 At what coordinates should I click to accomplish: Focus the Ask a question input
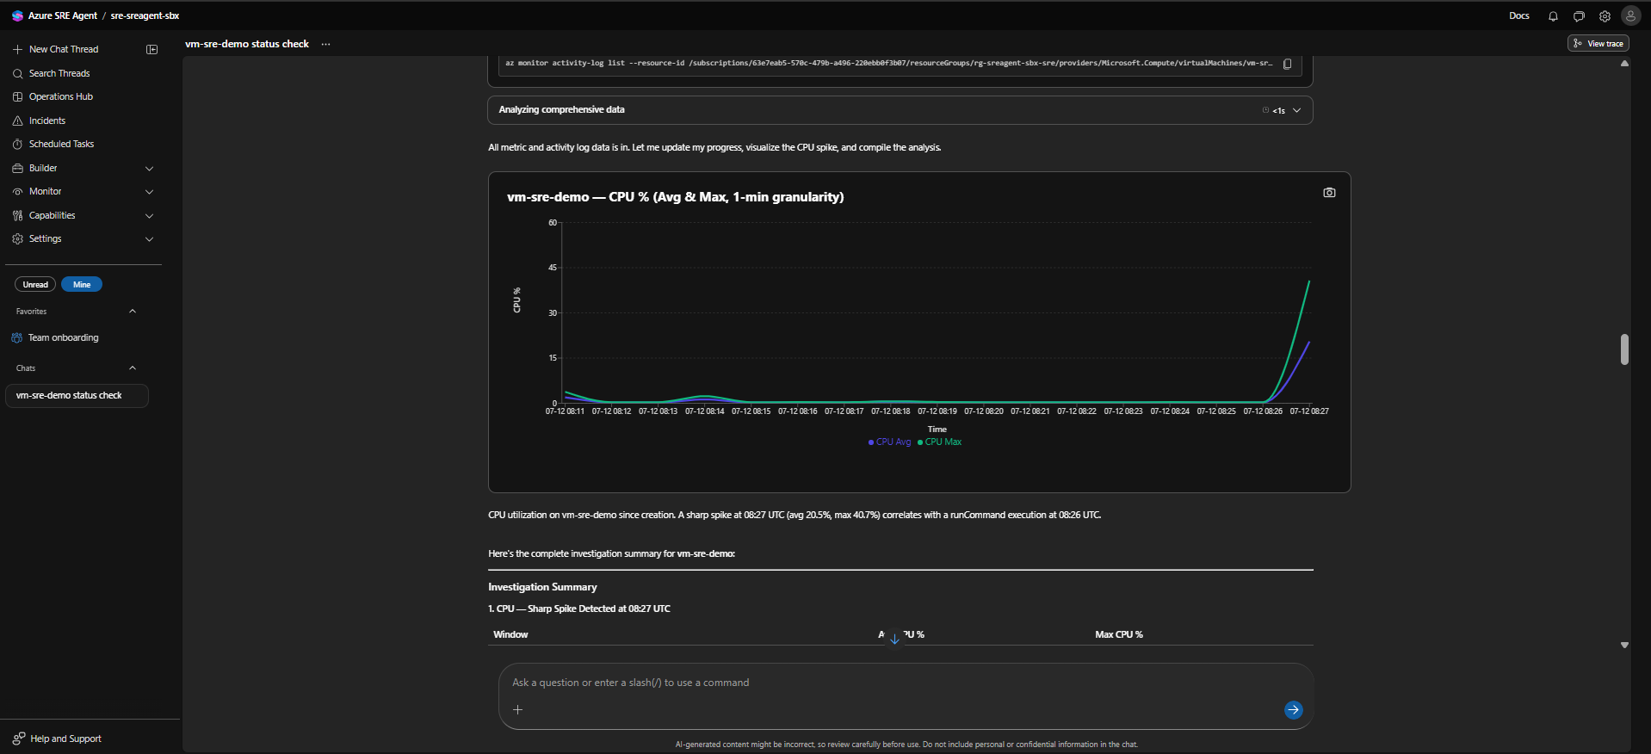click(x=906, y=683)
